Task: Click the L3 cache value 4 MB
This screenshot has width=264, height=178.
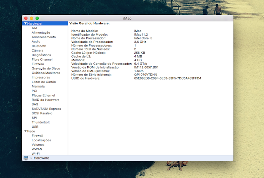Action: (x=138, y=56)
